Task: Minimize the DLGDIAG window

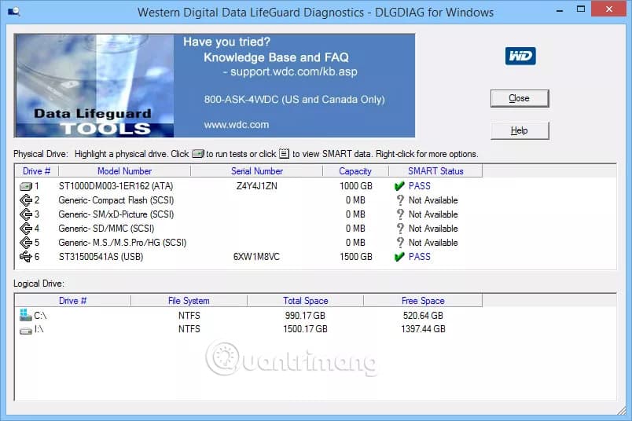Action: [560, 9]
